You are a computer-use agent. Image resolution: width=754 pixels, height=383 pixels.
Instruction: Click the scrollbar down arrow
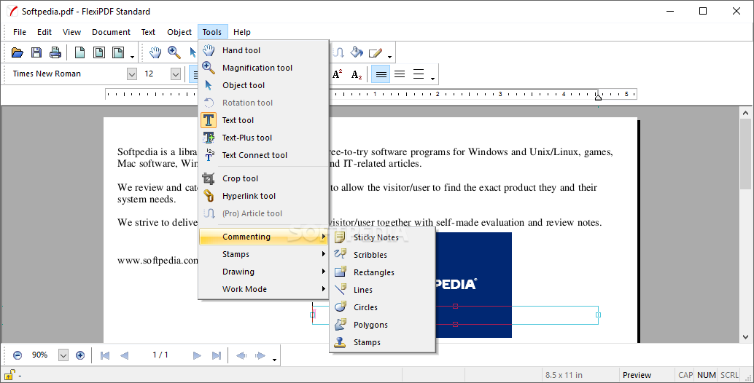point(746,337)
